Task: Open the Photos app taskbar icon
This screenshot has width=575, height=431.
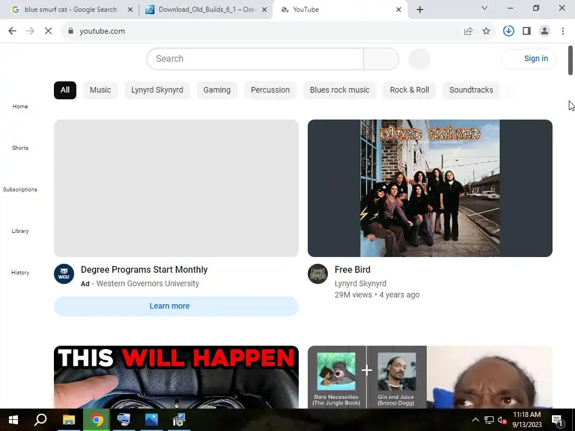Action: [152, 420]
